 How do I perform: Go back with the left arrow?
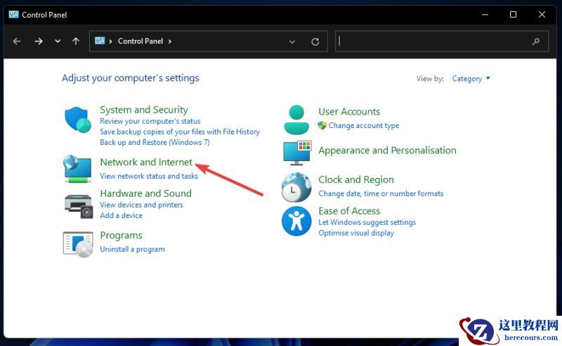(x=17, y=41)
